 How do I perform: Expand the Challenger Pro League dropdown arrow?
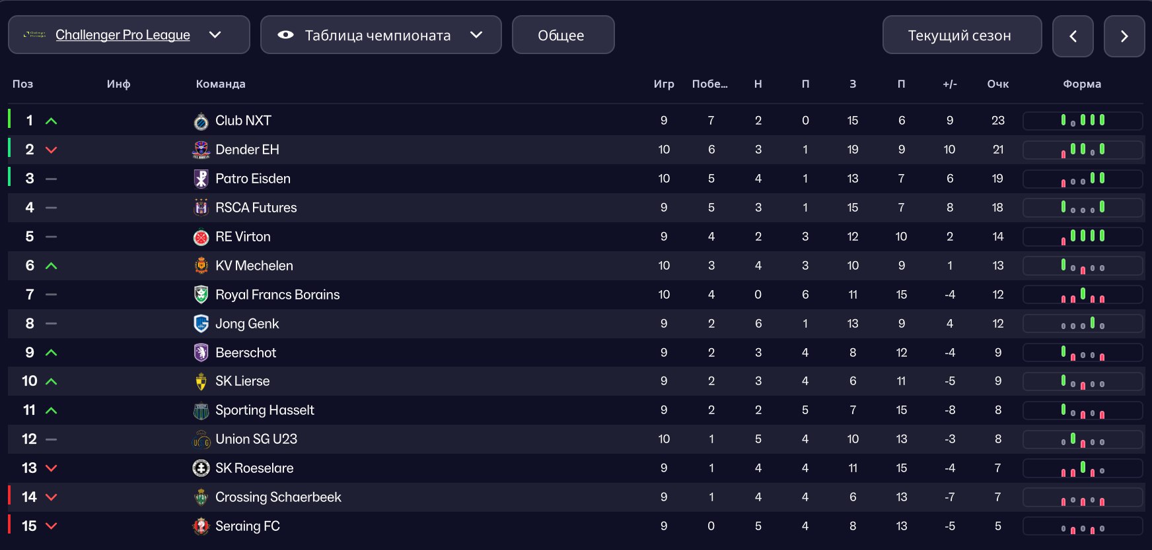(215, 35)
